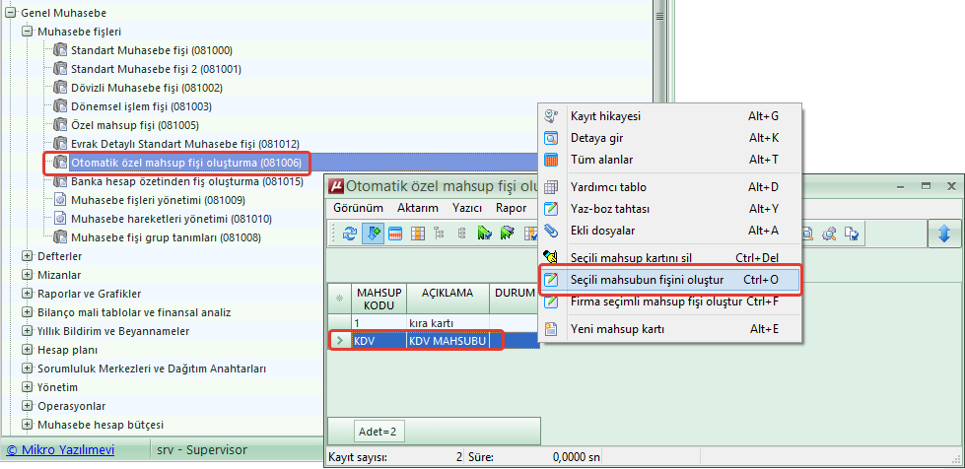Open the Aktarım menu
The height and width of the screenshot is (469, 965).
[x=417, y=208]
